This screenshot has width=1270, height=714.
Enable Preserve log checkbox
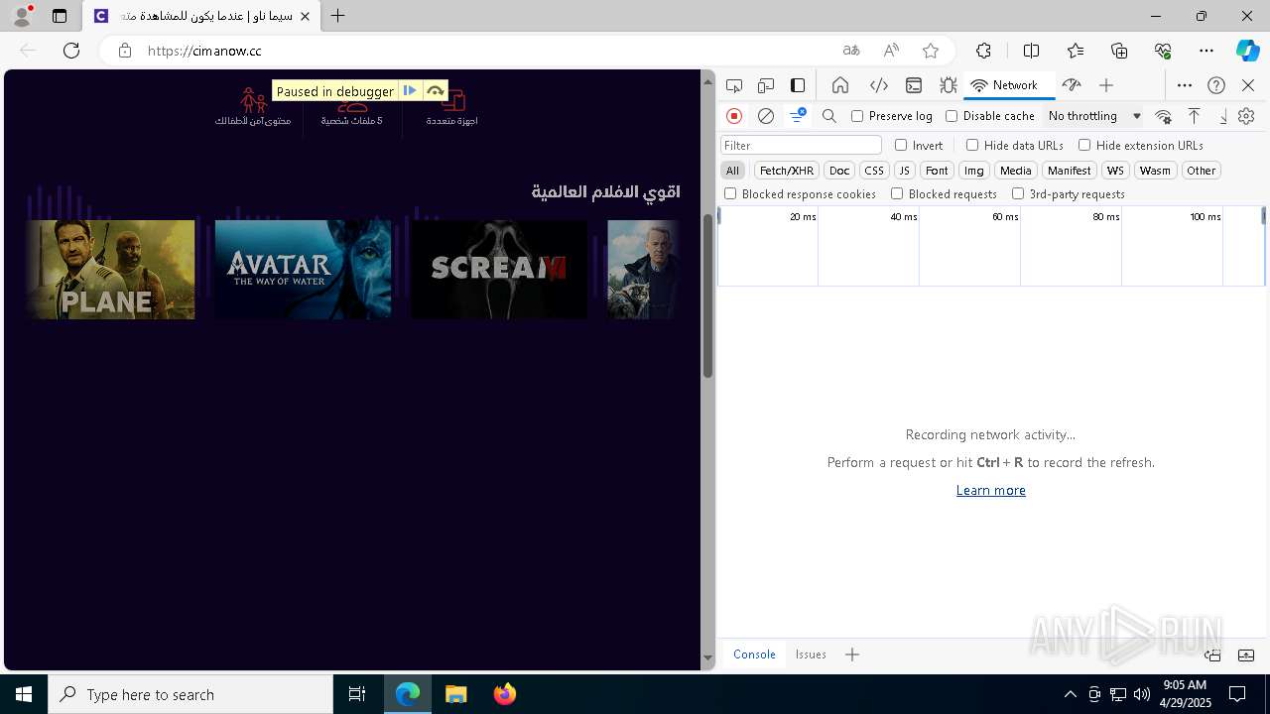pos(857,116)
